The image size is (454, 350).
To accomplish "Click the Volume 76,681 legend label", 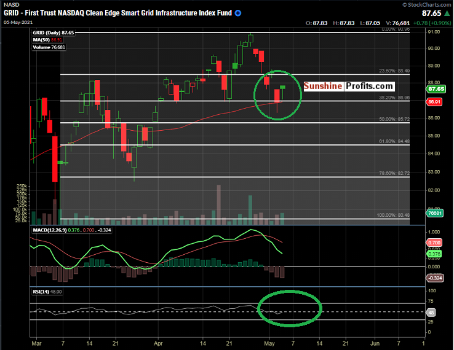I will tap(49, 47).
